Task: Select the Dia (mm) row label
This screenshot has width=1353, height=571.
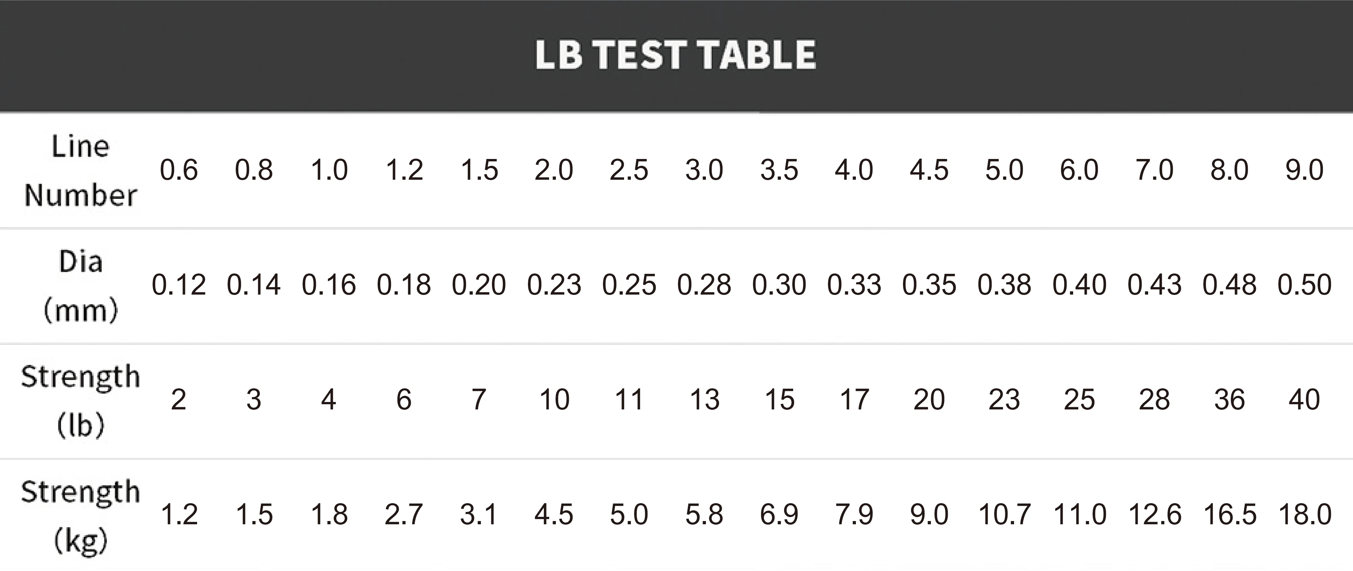Action: [80, 286]
